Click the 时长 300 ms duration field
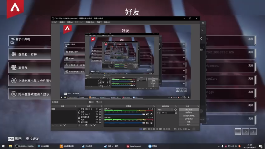 point(168,113)
